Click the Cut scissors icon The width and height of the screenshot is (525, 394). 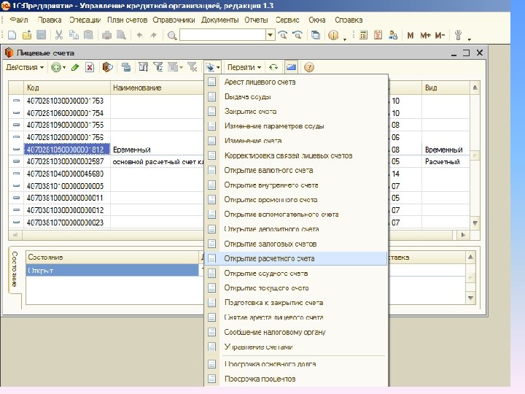click(59, 35)
